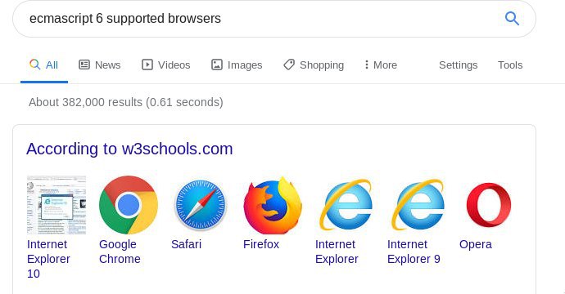
Task: Open Internet Explorer 10 screenshot thumbnail
Action: pos(56,205)
